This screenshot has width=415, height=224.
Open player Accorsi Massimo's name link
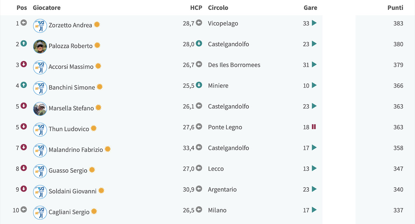71,67
